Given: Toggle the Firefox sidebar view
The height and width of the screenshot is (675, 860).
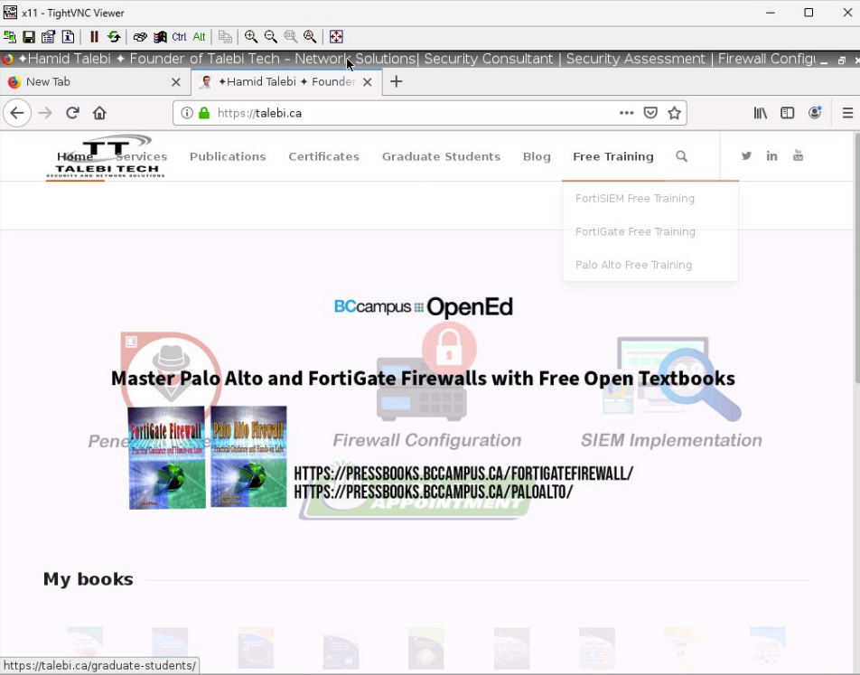Looking at the screenshot, I should [x=788, y=113].
